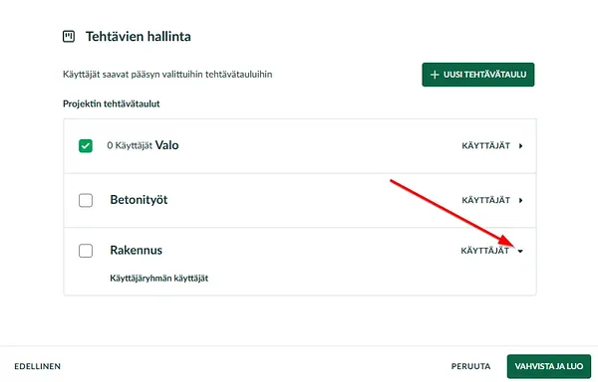Cancel with the Peruuta button
The height and width of the screenshot is (382, 598).
pos(470,366)
